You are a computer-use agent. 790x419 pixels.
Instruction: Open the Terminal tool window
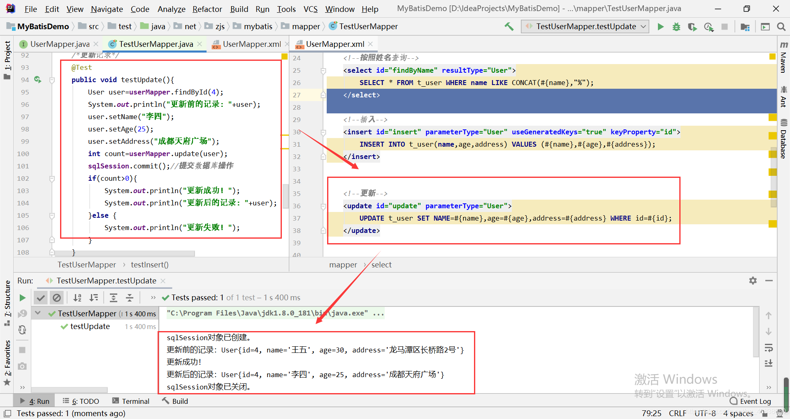tap(130, 401)
